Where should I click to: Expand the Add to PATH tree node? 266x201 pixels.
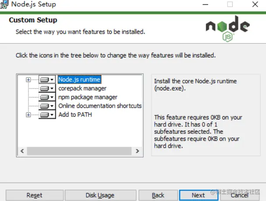(x=28, y=115)
